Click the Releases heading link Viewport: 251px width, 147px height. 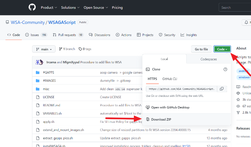(x=243, y=128)
